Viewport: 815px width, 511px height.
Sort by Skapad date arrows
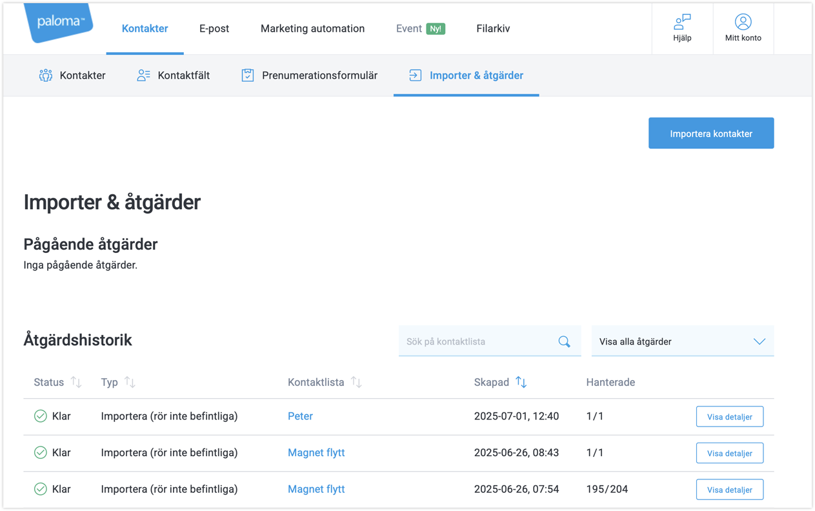pos(521,383)
